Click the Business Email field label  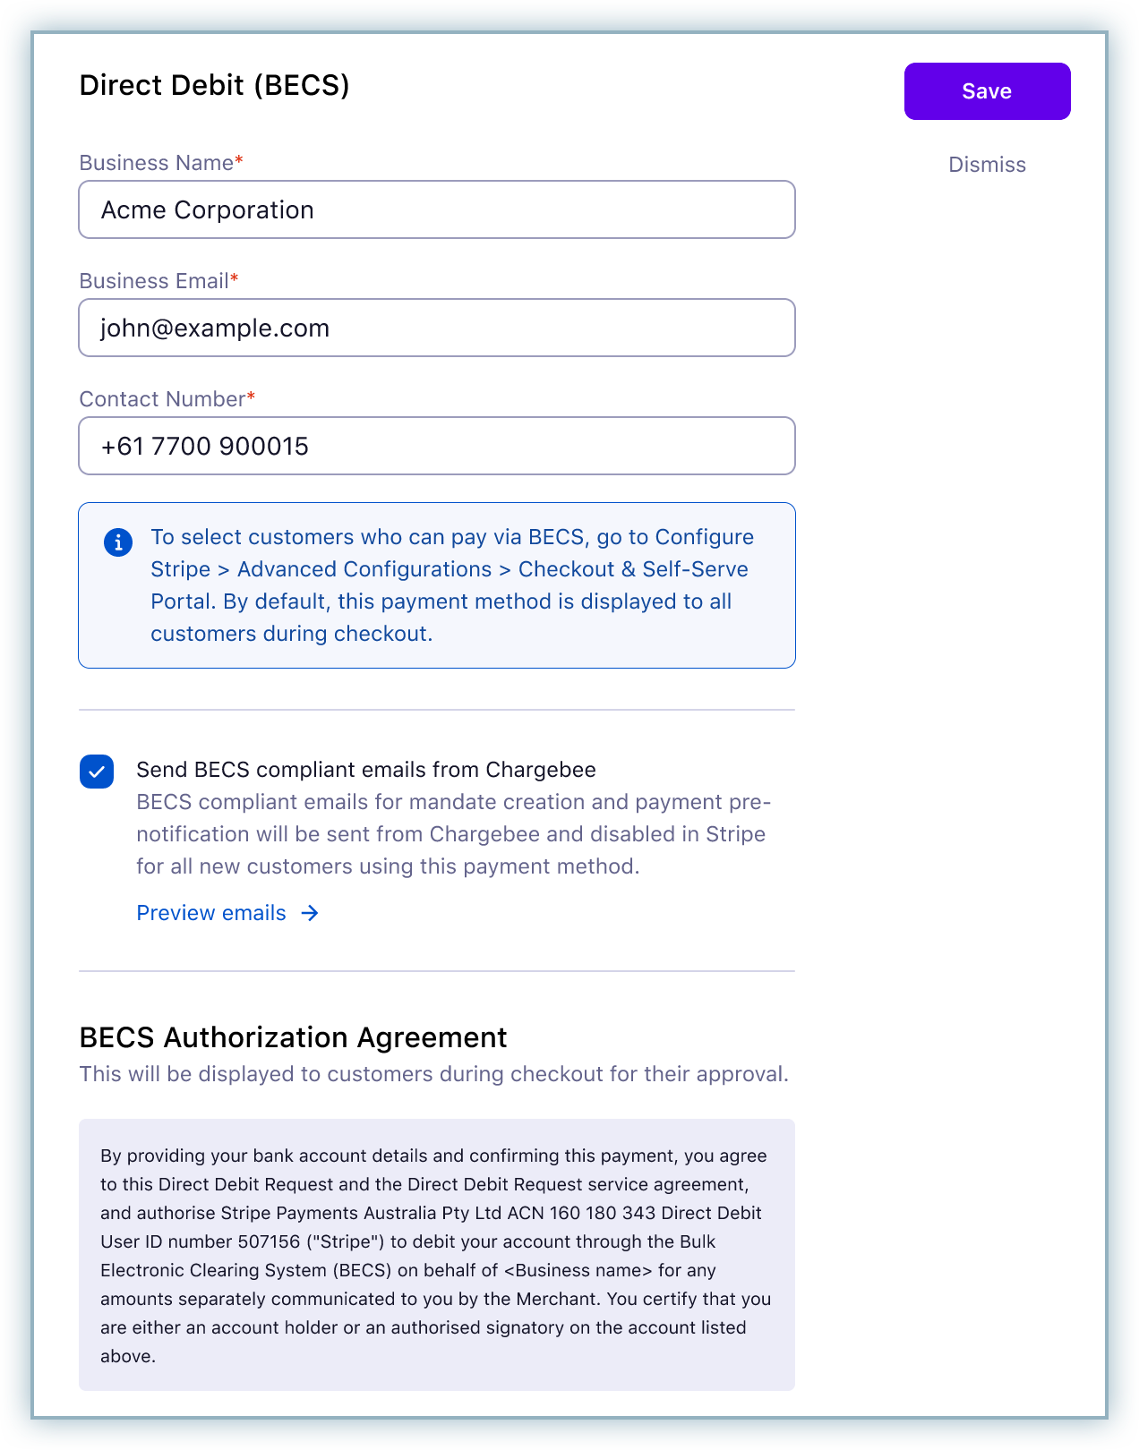pos(154,281)
